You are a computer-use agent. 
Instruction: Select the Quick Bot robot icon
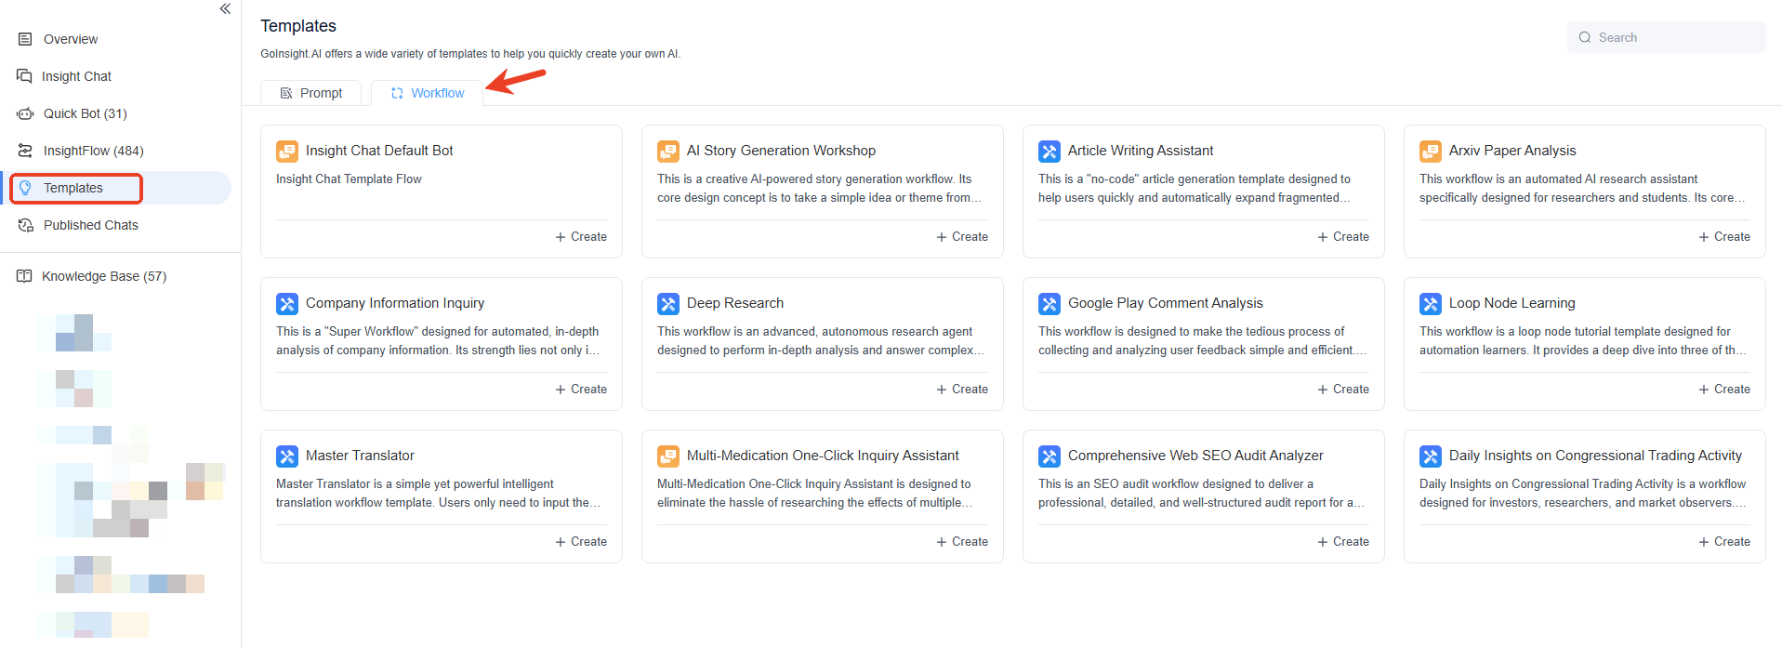(25, 113)
